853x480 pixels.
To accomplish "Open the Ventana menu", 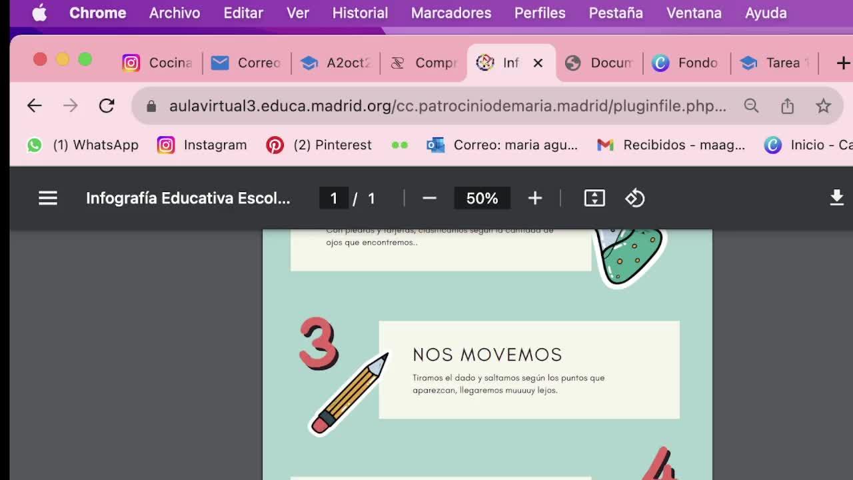I will pyautogui.click(x=694, y=13).
